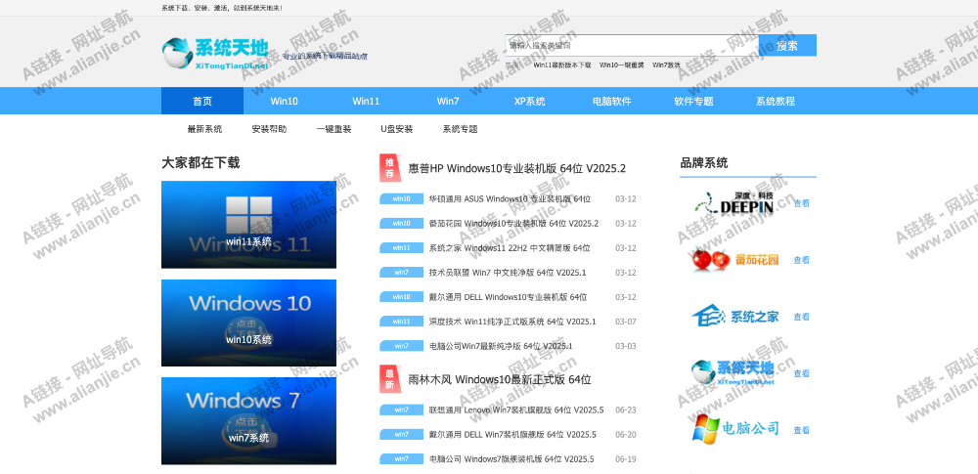This screenshot has width=978, height=474.
Task: Click win7 tag beside 戴尔通用 DELL Win7
Action: (x=402, y=434)
